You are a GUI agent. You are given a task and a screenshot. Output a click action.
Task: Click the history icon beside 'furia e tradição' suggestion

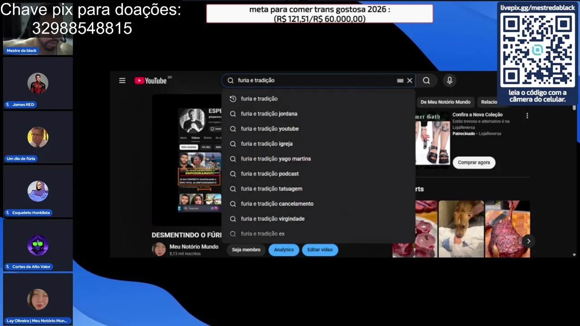pos(233,99)
